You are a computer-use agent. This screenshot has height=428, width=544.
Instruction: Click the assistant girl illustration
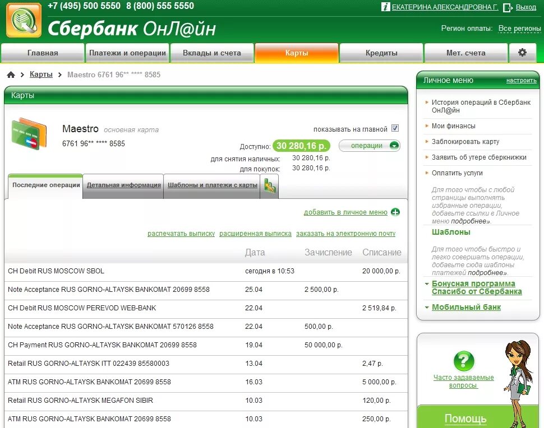click(x=518, y=383)
